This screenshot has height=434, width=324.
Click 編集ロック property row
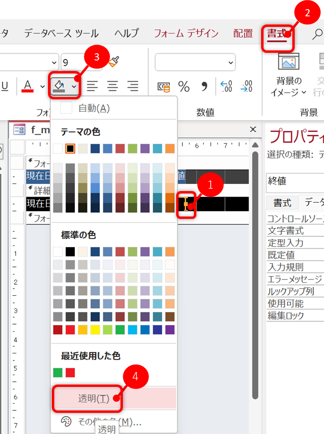point(295,315)
